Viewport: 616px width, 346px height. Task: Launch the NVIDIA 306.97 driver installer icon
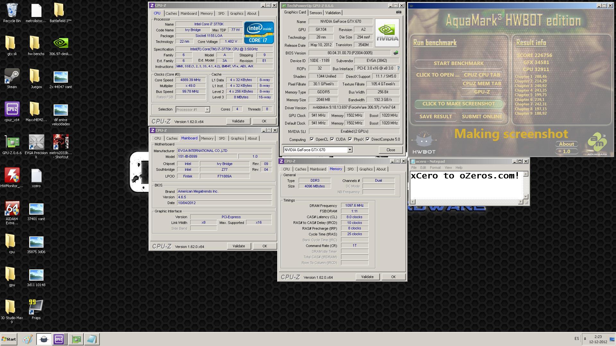coord(60,46)
